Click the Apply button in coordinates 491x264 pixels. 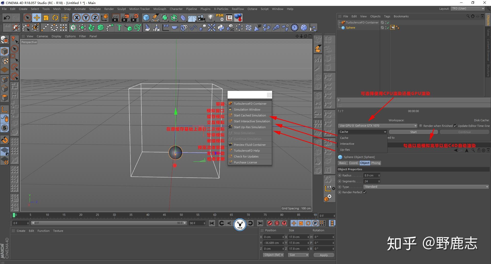323,255
